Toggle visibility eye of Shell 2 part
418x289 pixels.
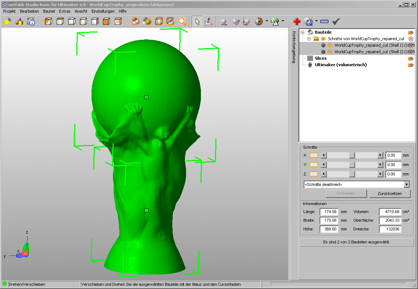330,52
